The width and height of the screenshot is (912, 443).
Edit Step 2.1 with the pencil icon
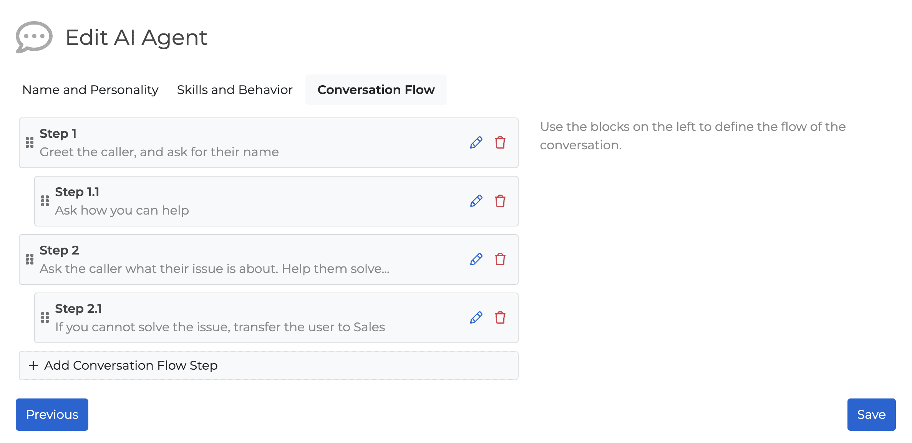tap(476, 318)
